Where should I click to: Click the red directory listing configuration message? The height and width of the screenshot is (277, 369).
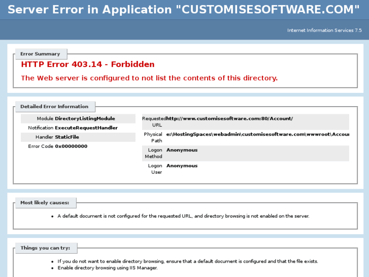tap(149, 78)
